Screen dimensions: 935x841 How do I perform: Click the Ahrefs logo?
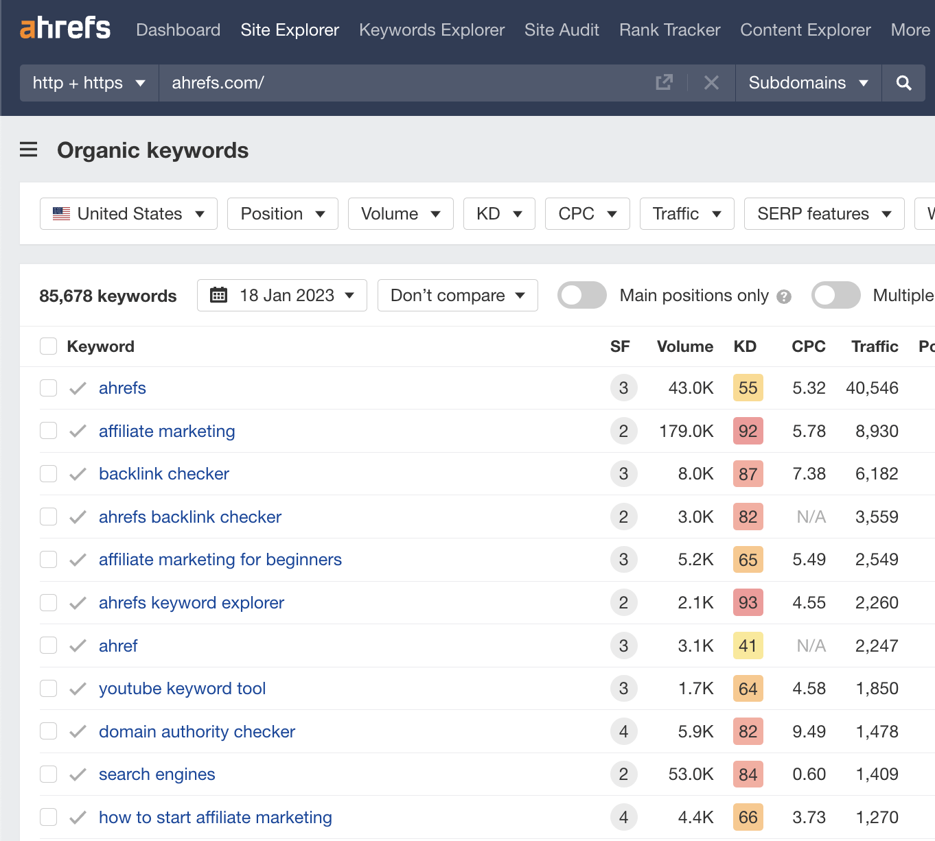point(65,28)
